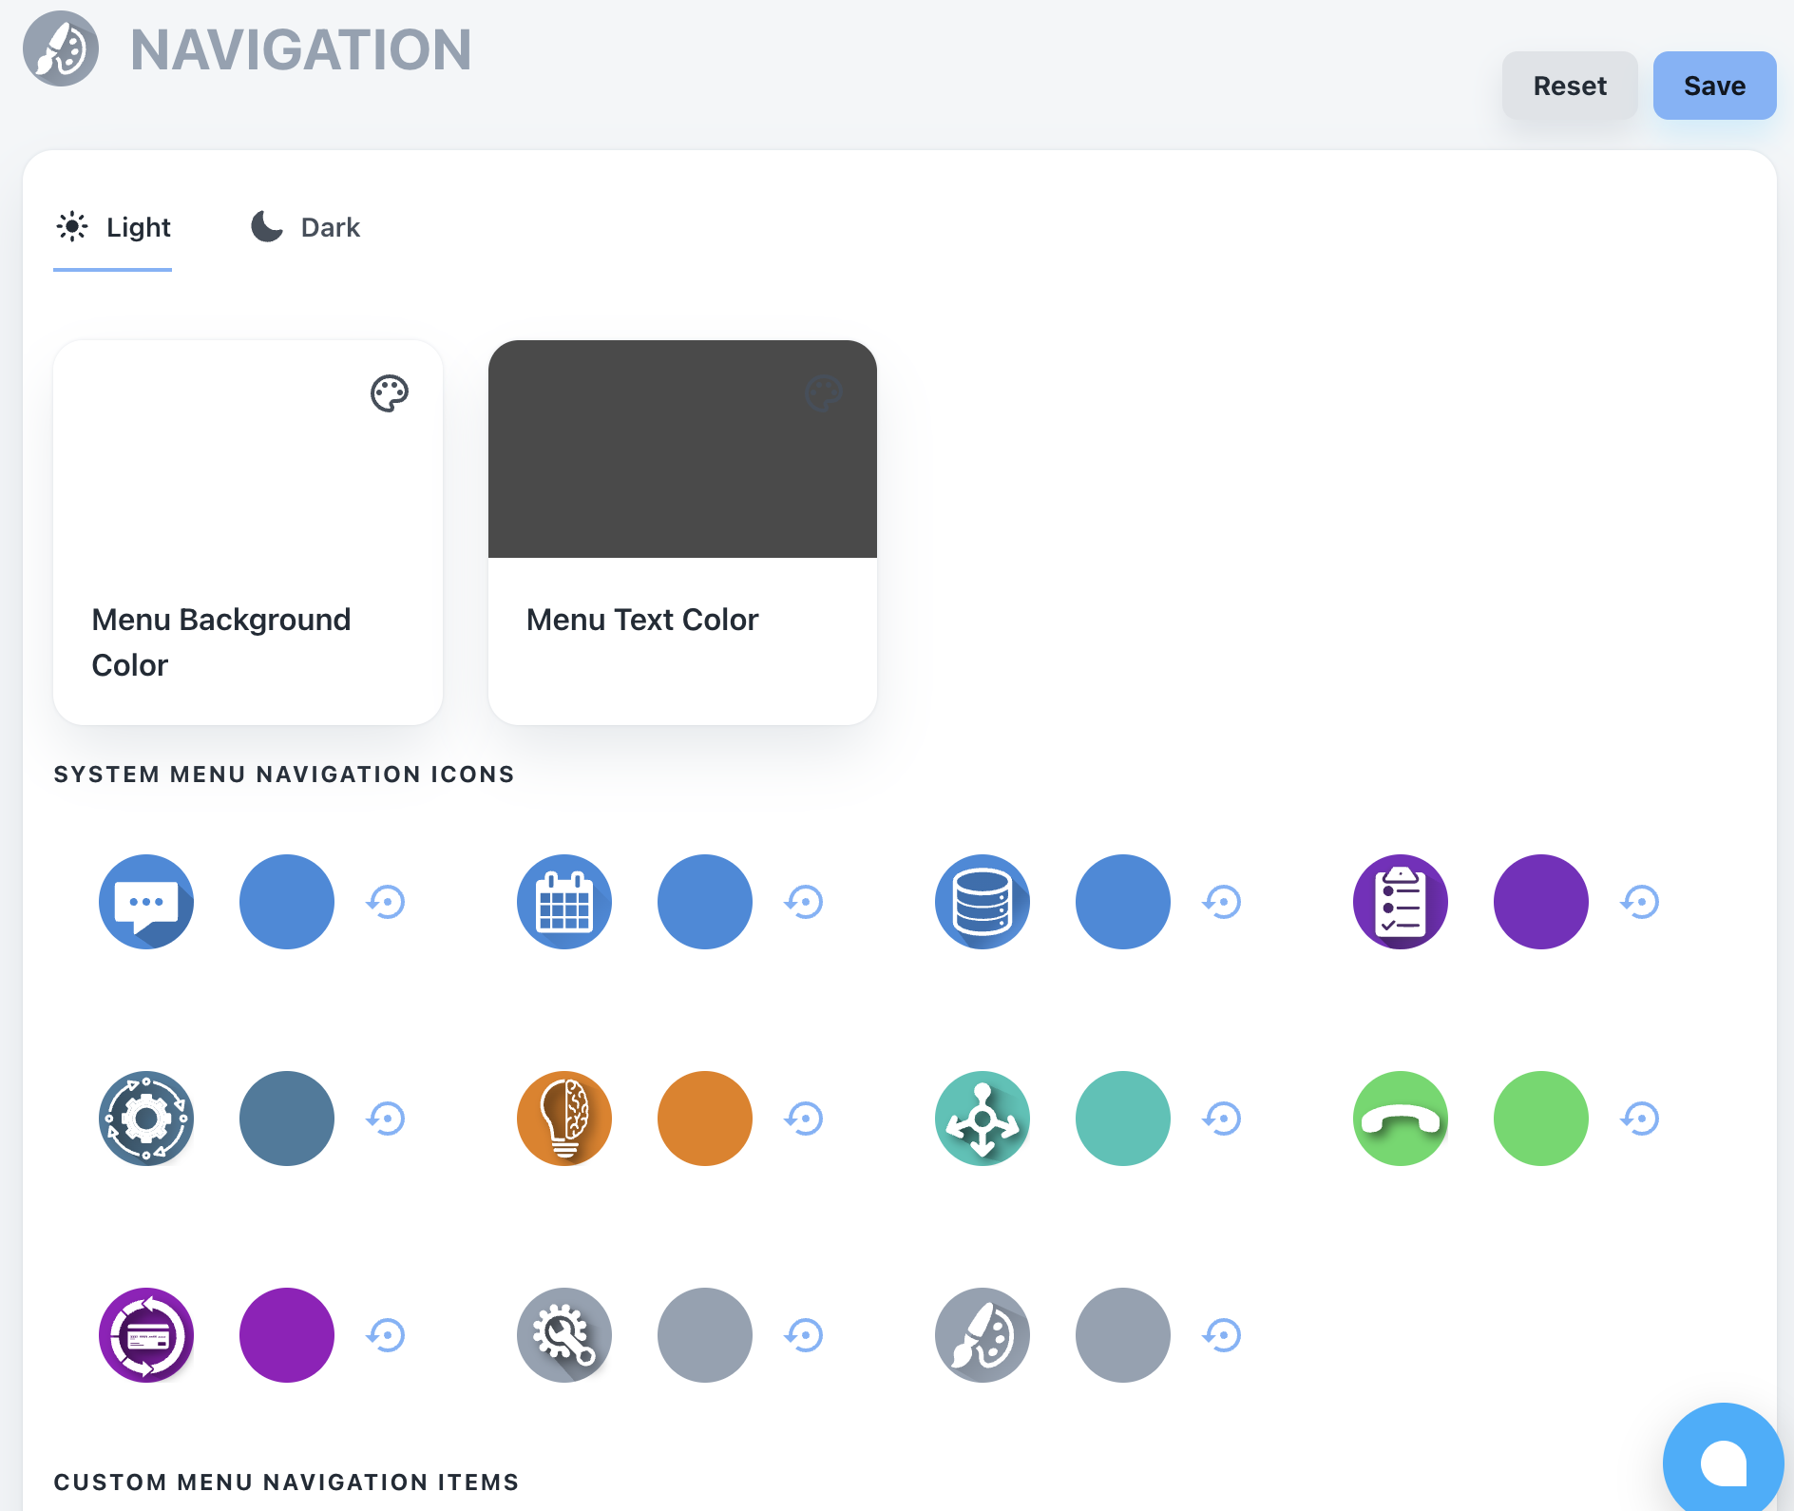Reset the clipboard icon color
This screenshot has height=1511, width=1794.
(x=1640, y=902)
